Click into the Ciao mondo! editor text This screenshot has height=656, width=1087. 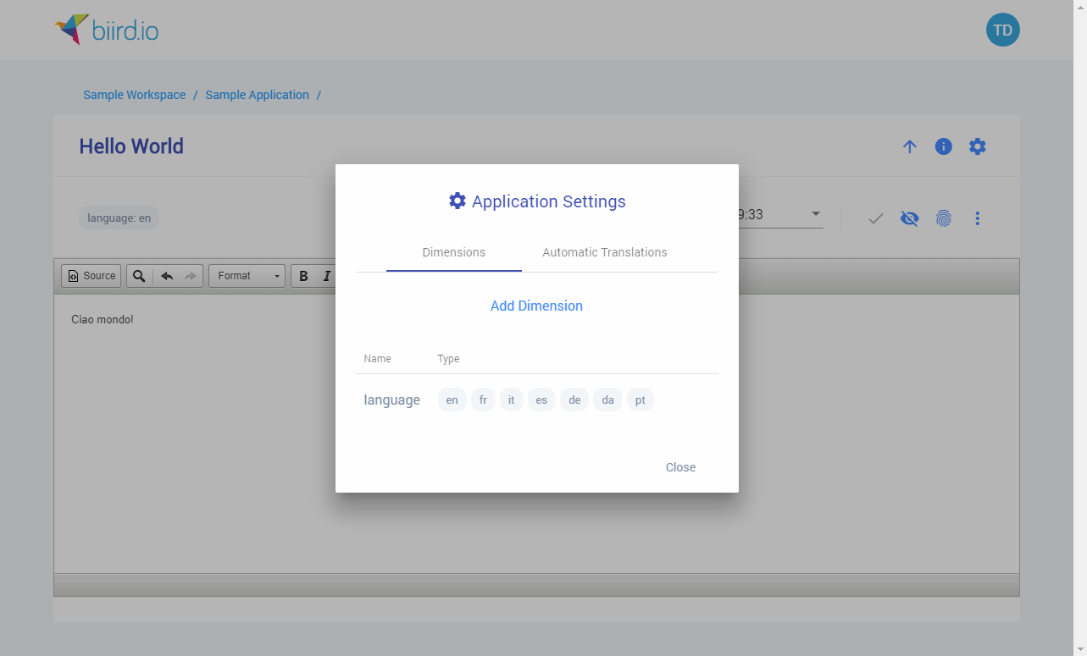pyautogui.click(x=103, y=320)
